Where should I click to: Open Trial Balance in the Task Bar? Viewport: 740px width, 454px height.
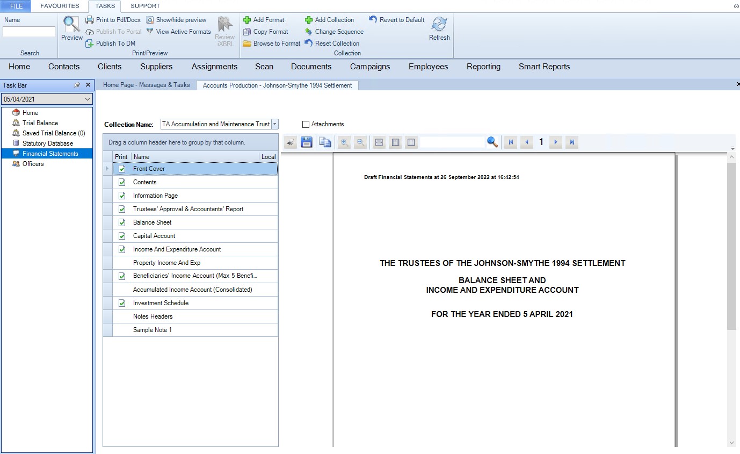tap(40, 123)
